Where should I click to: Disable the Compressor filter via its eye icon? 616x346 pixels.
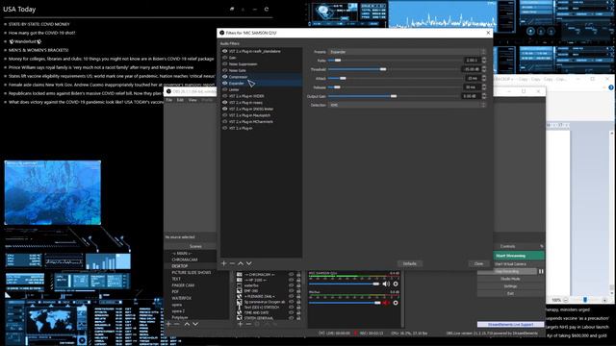[x=224, y=77]
